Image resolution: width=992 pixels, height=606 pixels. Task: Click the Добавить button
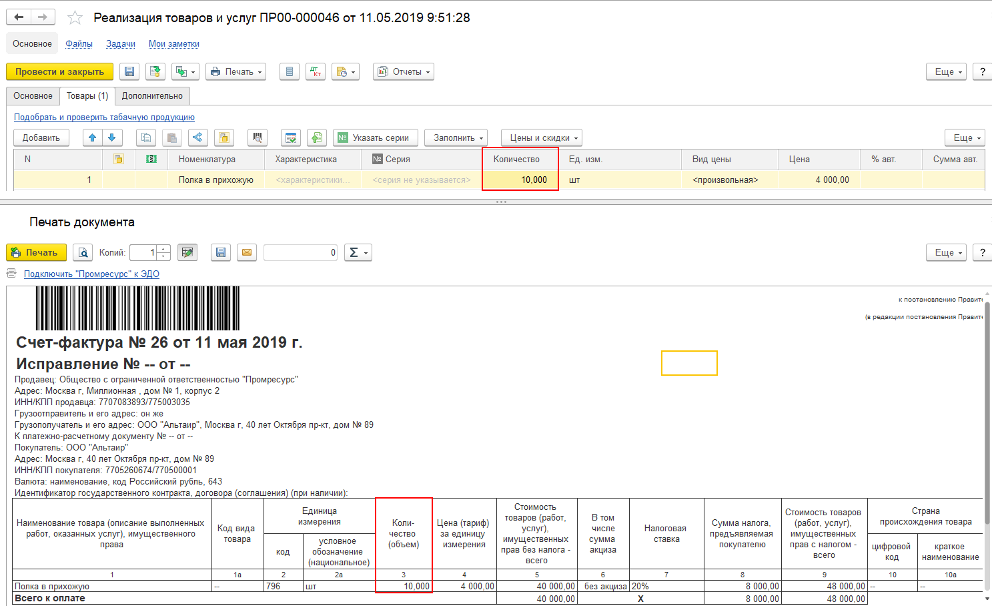click(x=41, y=137)
